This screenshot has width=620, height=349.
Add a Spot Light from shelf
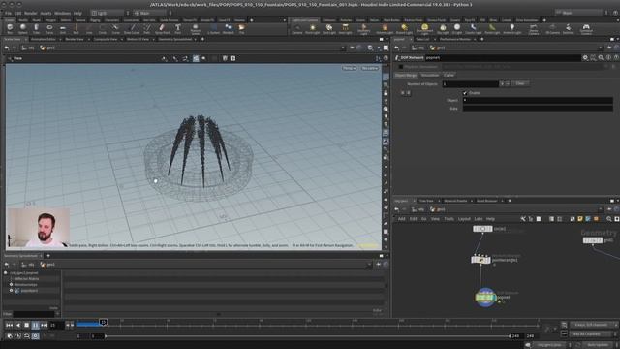(329, 28)
